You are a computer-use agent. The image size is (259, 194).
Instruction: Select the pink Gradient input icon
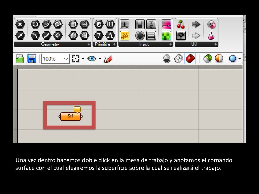[x=166, y=25]
